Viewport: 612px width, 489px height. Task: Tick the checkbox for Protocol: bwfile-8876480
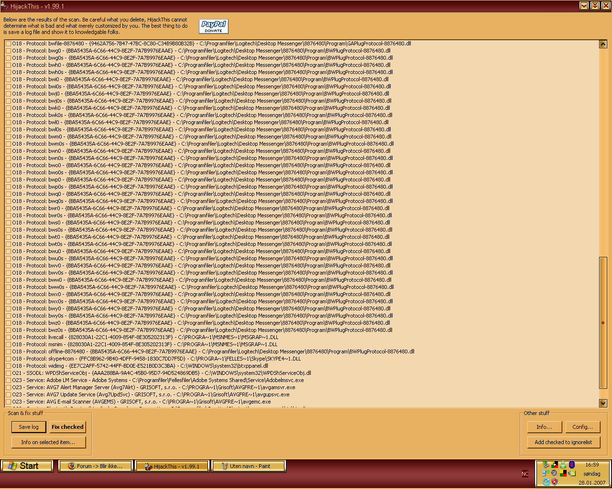[x=8, y=43]
